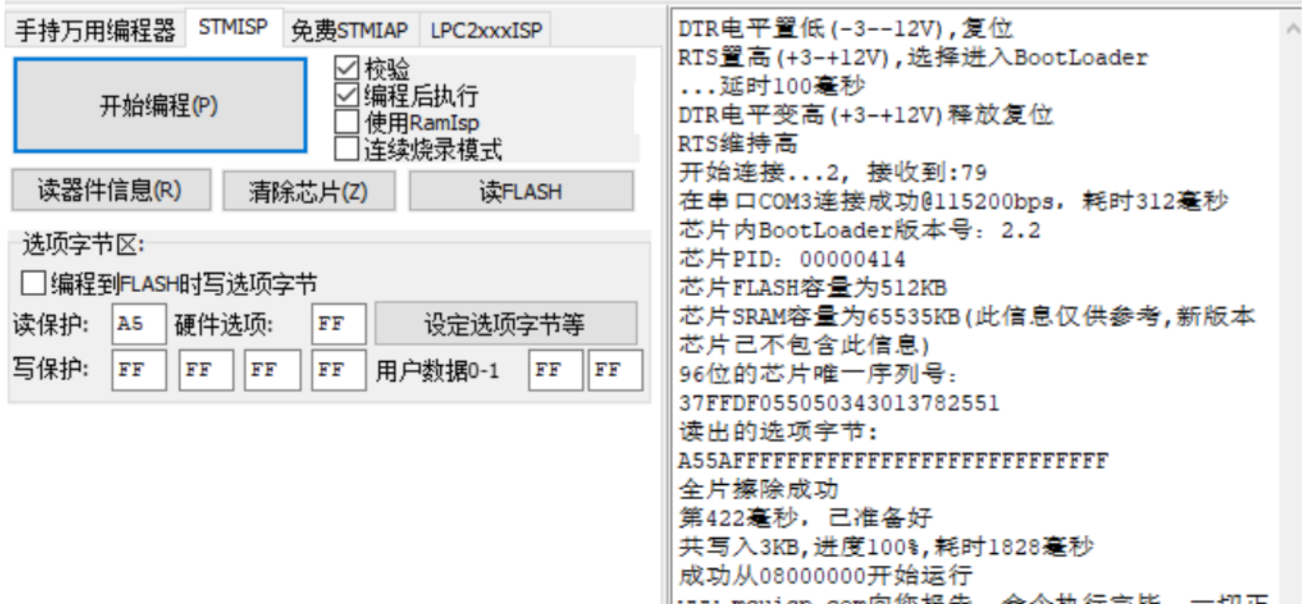Click the 开始编程(P) button
The width and height of the screenshot is (1307, 604).
[x=160, y=105]
